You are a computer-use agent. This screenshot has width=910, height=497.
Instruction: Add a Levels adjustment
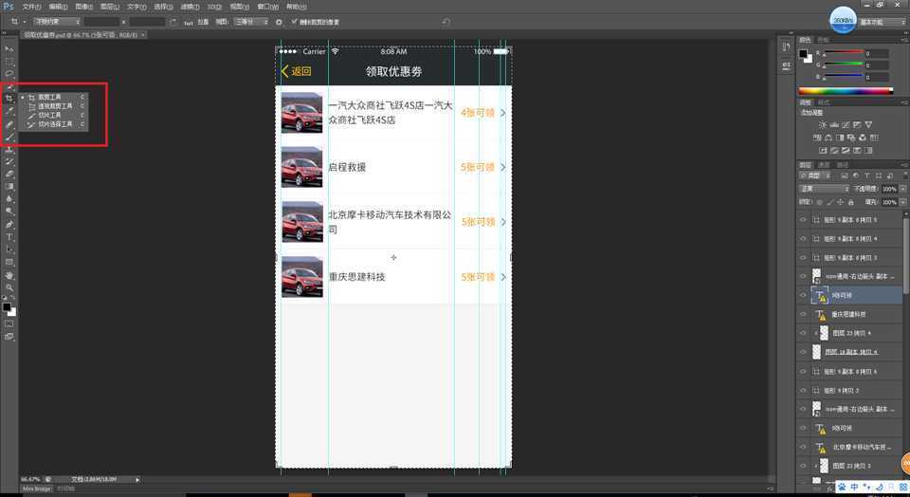(x=834, y=124)
